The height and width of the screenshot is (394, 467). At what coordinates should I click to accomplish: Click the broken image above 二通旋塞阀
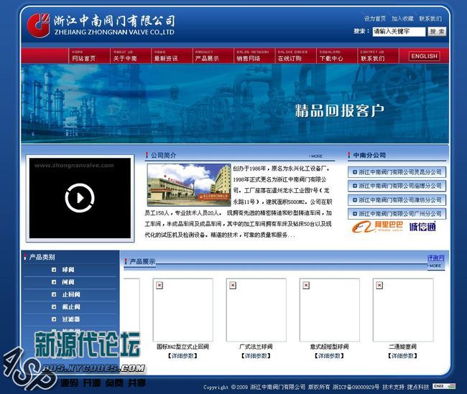403,310
